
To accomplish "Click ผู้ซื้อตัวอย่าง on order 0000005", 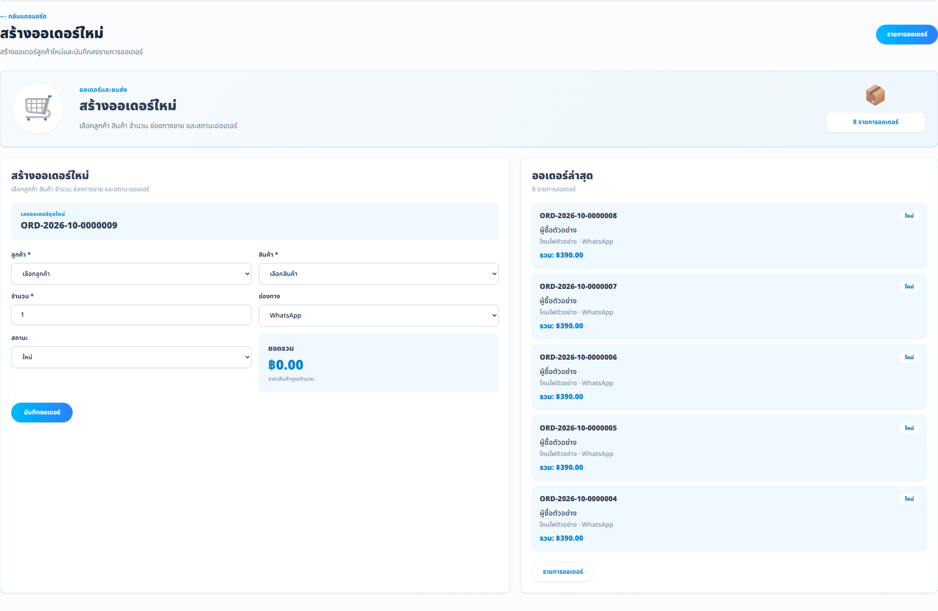I will click(x=558, y=442).
